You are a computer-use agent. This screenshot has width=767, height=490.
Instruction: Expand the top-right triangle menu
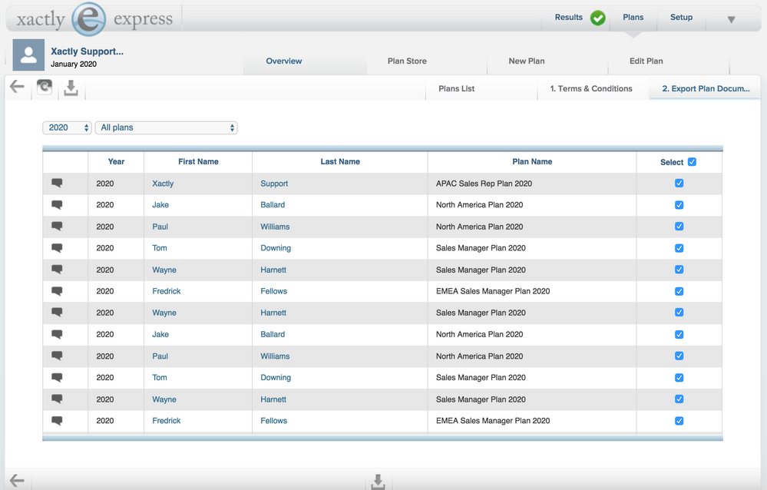pos(731,19)
